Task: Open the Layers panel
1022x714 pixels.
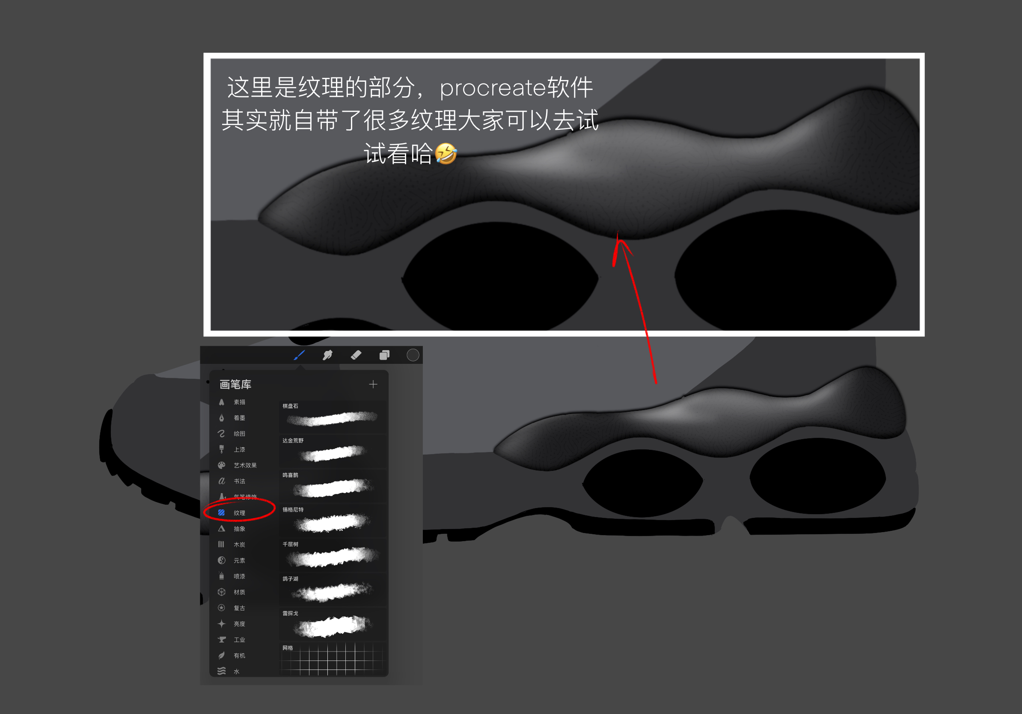Action: (385, 355)
